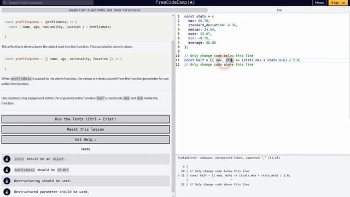This screenshot has width=350, height=197.
Task: Click 'Destructured parameter should be used.' test text
Action: [x=51, y=192]
